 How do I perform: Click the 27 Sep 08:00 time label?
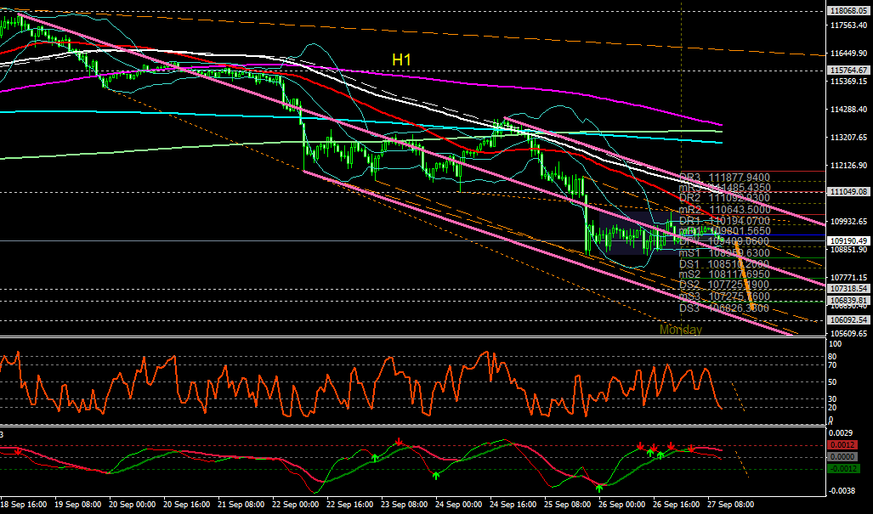[730, 505]
